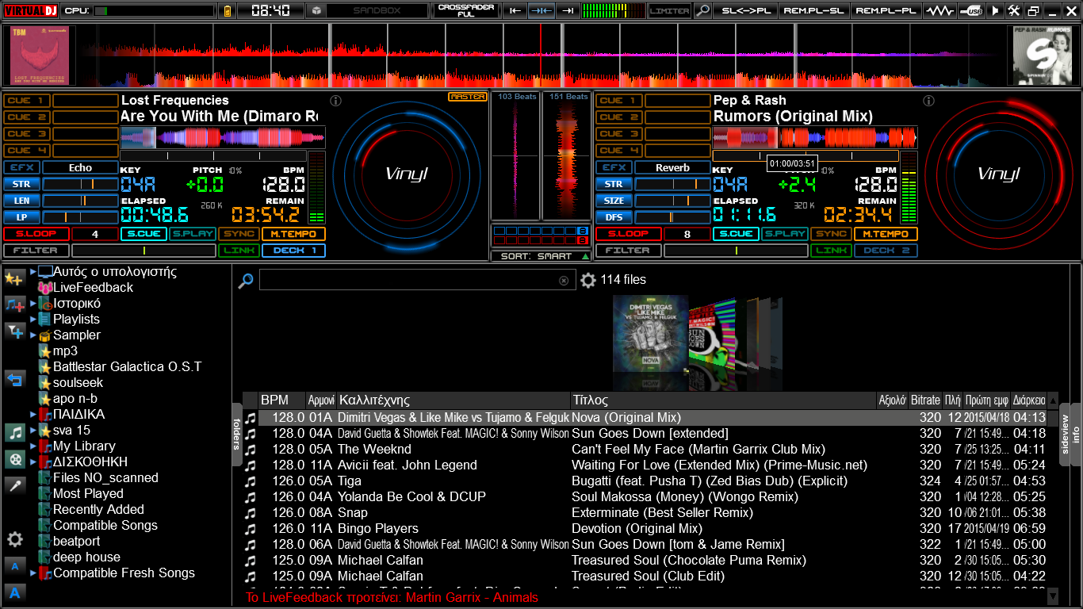Open the Echo effect selector on deck 1
The height and width of the screenshot is (609, 1083).
point(80,167)
